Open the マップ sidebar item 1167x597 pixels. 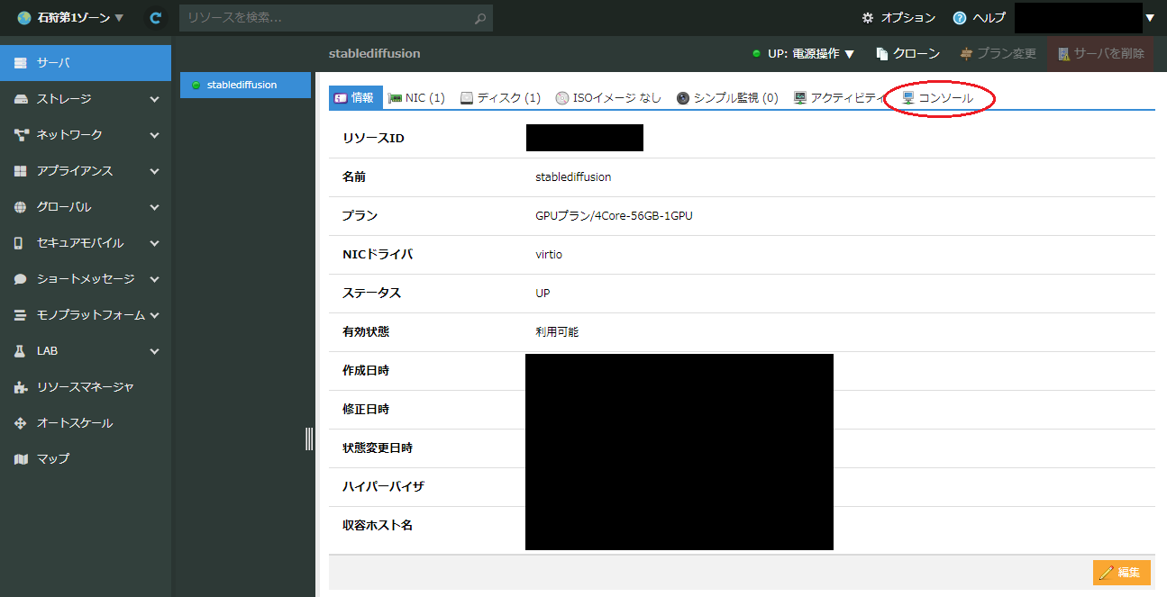pos(52,459)
